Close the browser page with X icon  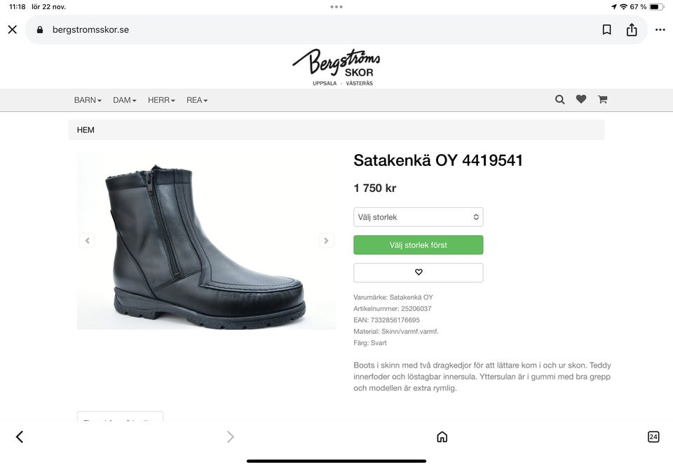click(x=12, y=29)
